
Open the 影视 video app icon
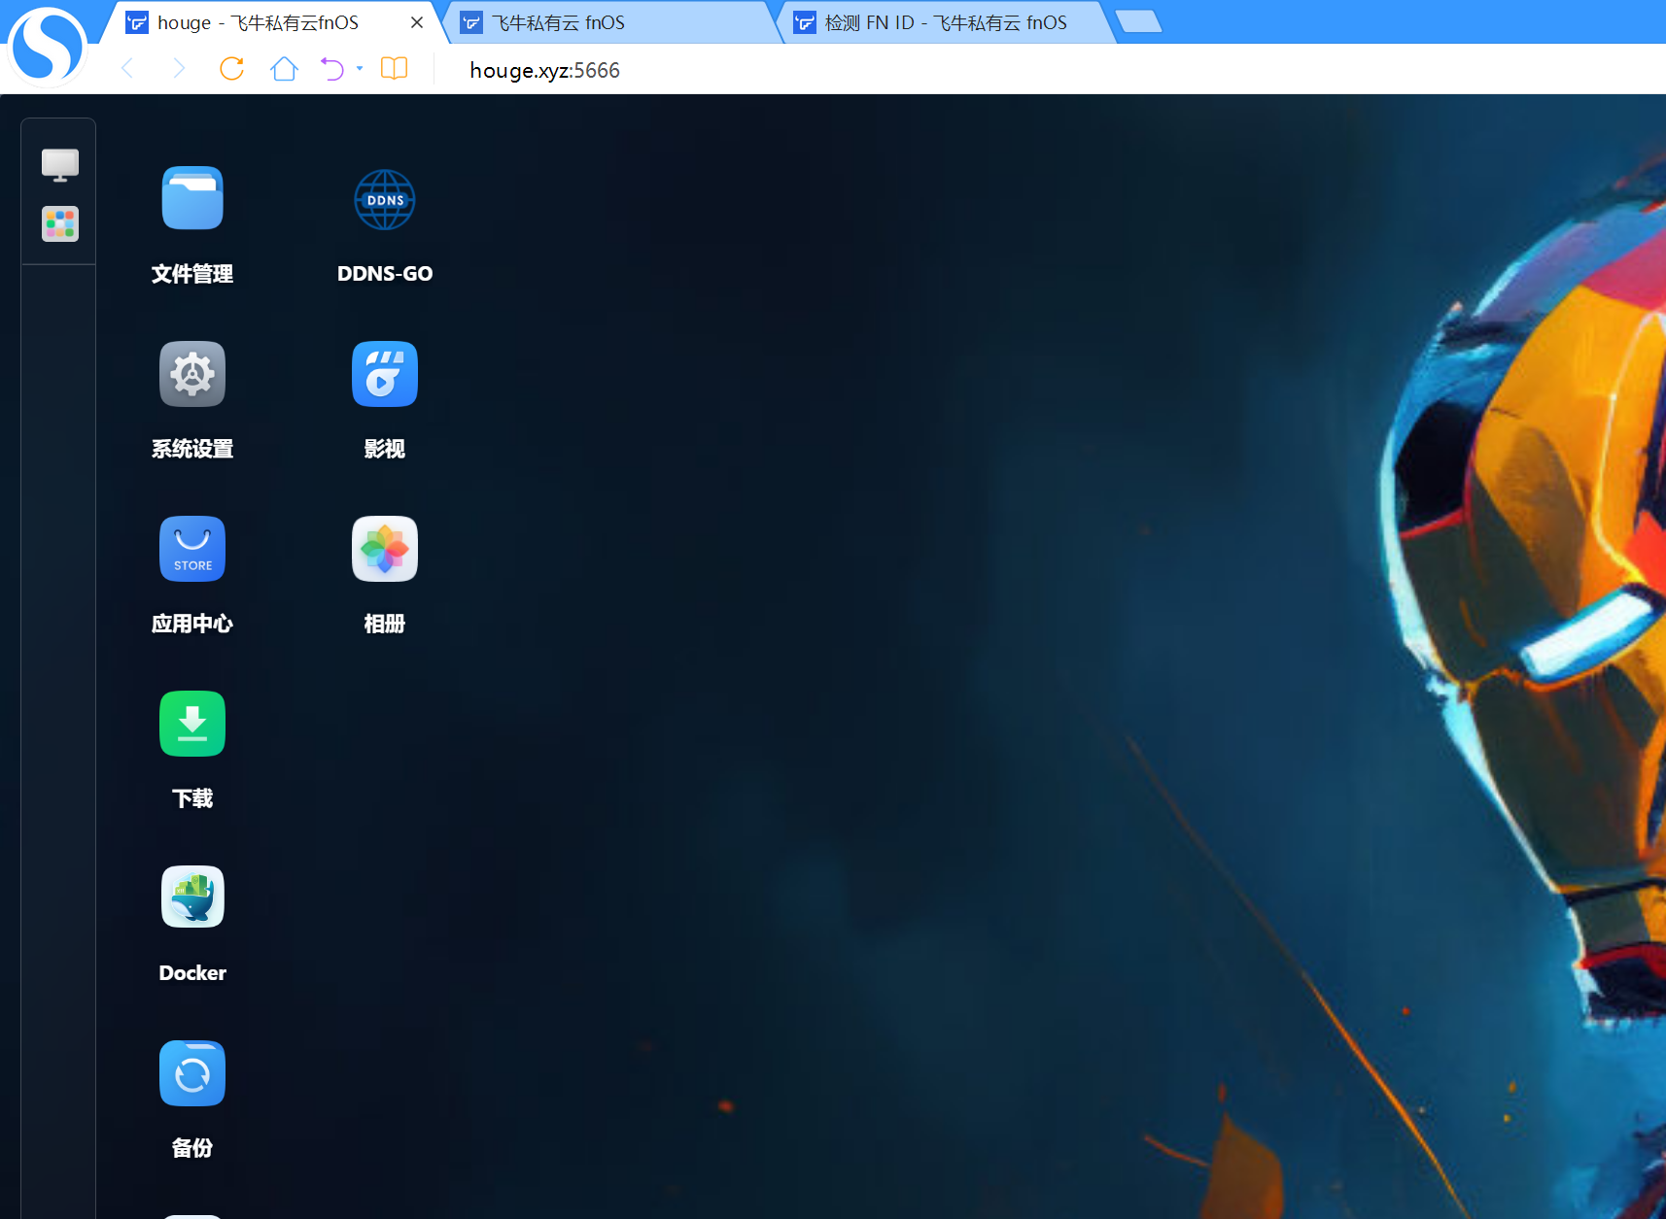coord(385,374)
